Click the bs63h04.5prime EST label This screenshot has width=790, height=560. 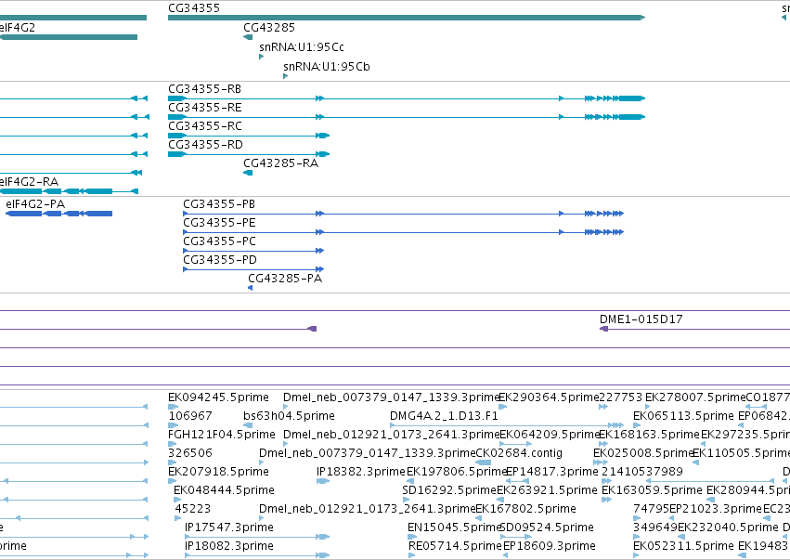coord(289,416)
